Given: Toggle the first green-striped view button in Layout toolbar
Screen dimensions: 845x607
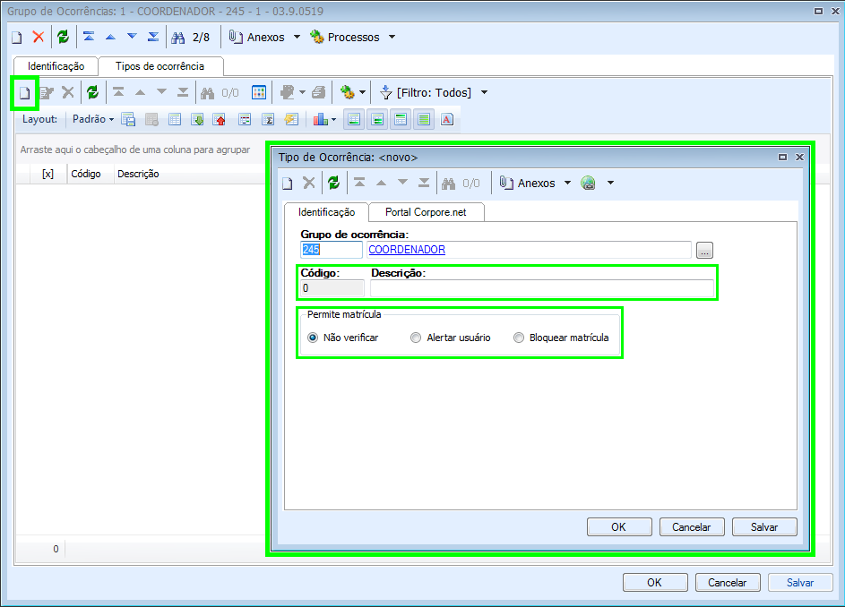Looking at the screenshot, I should point(354,120).
